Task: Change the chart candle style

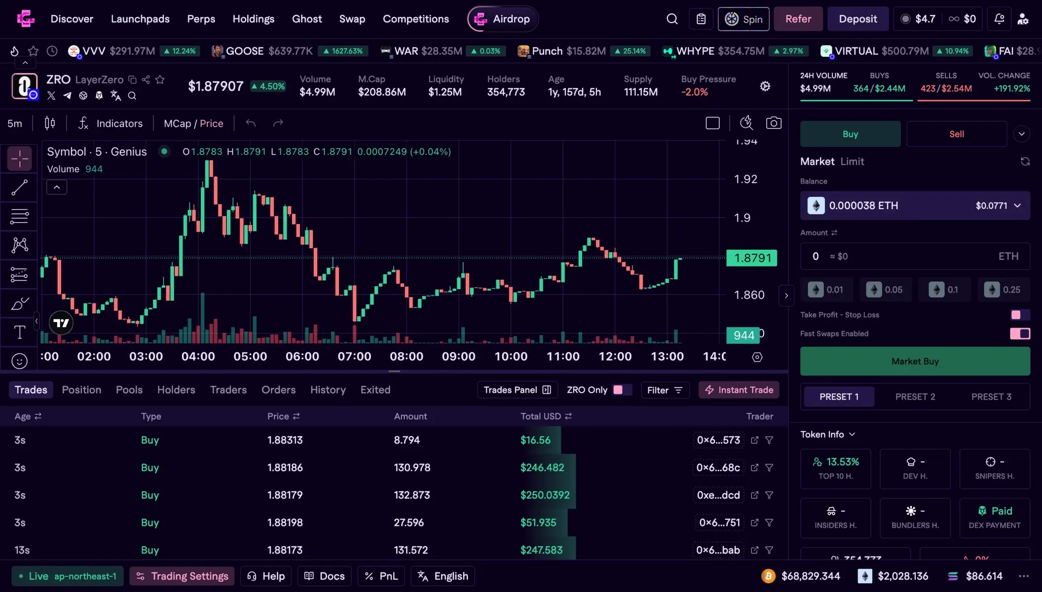Action: [x=50, y=123]
